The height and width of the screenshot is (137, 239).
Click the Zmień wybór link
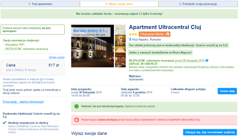(57, 57)
